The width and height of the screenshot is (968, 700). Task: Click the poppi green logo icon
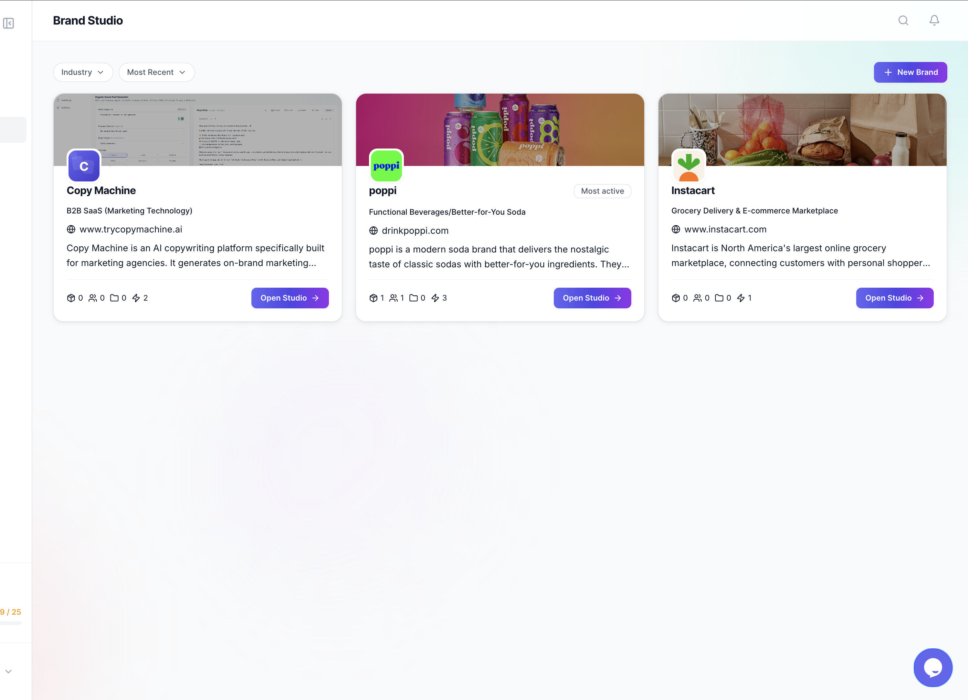pos(386,166)
